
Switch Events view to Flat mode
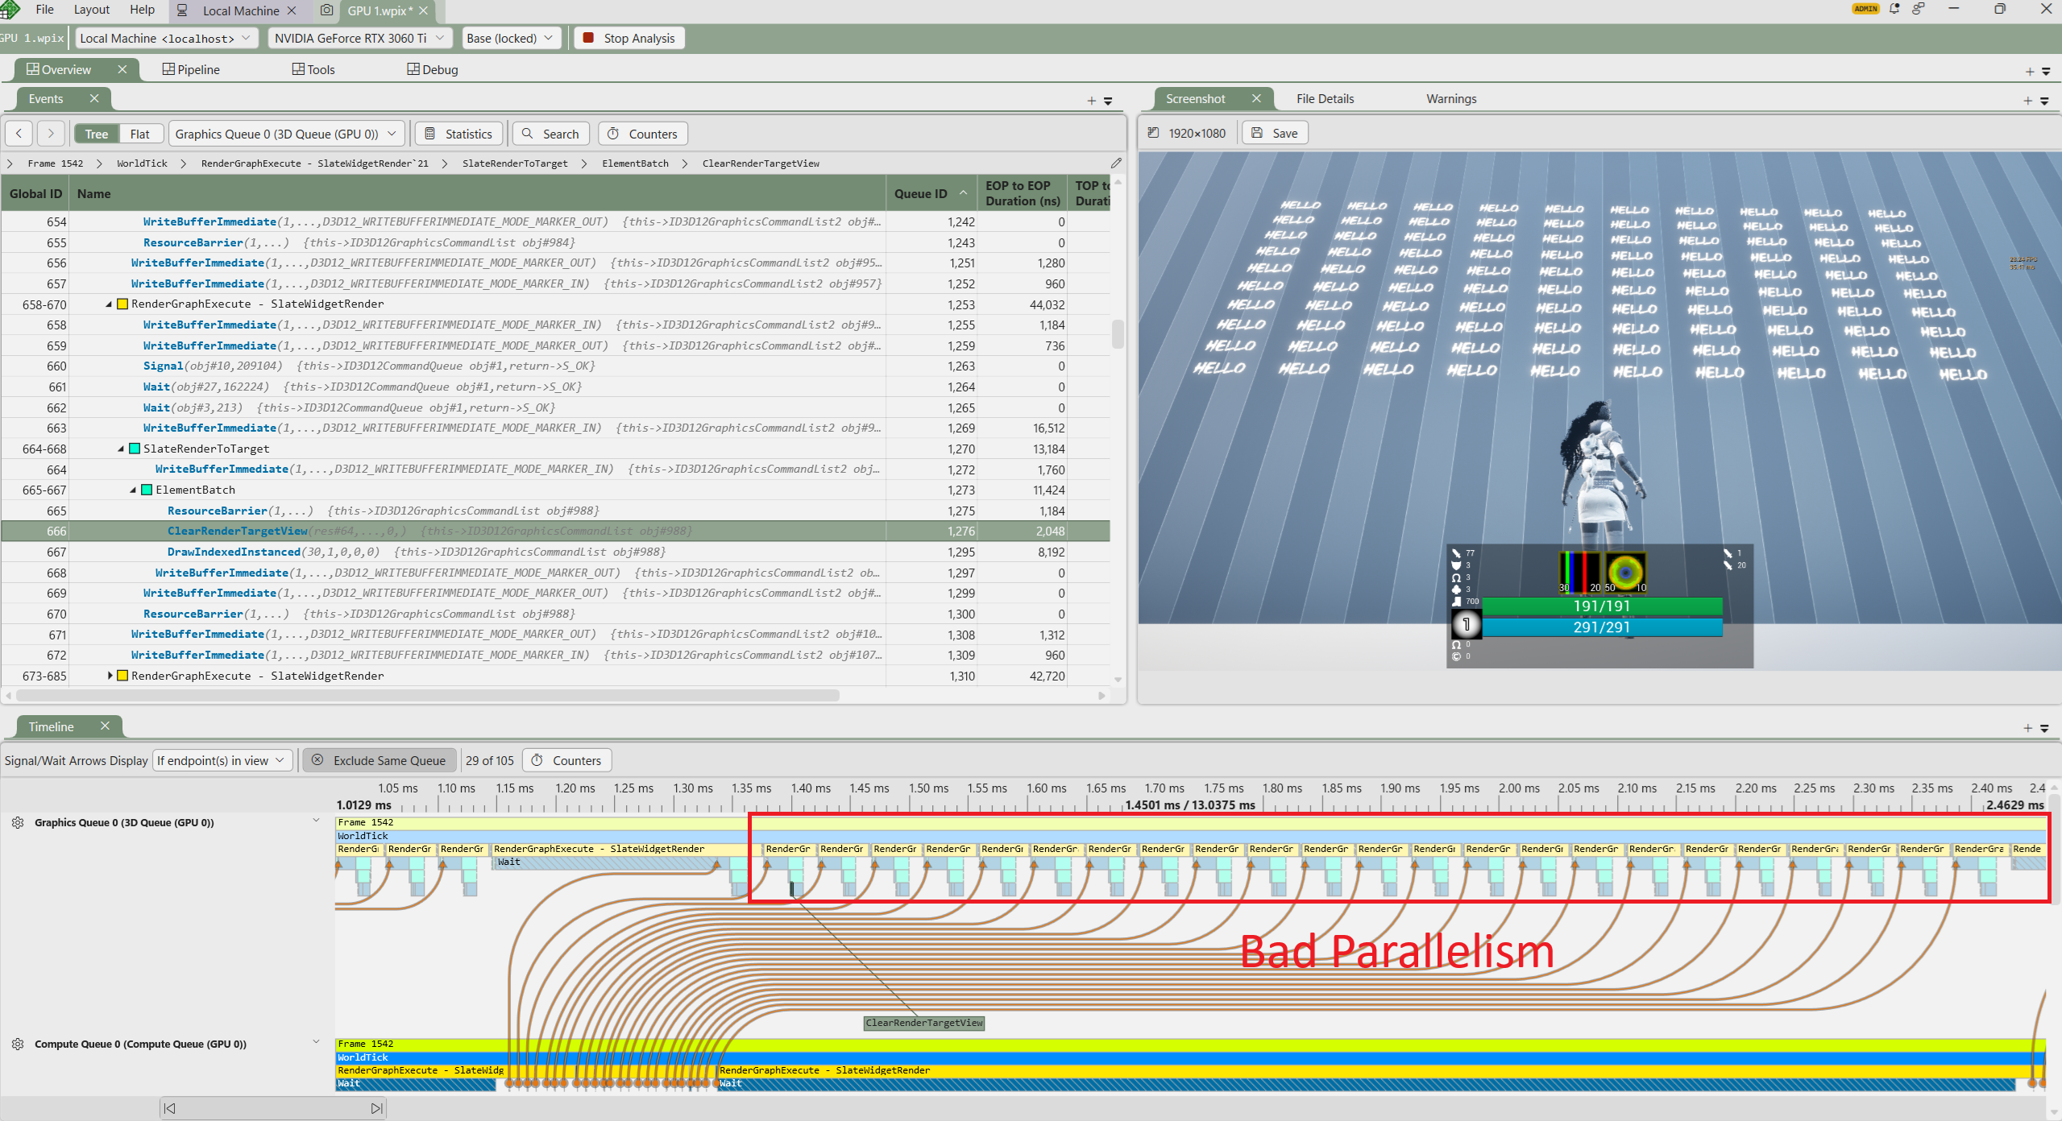[140, 134]
